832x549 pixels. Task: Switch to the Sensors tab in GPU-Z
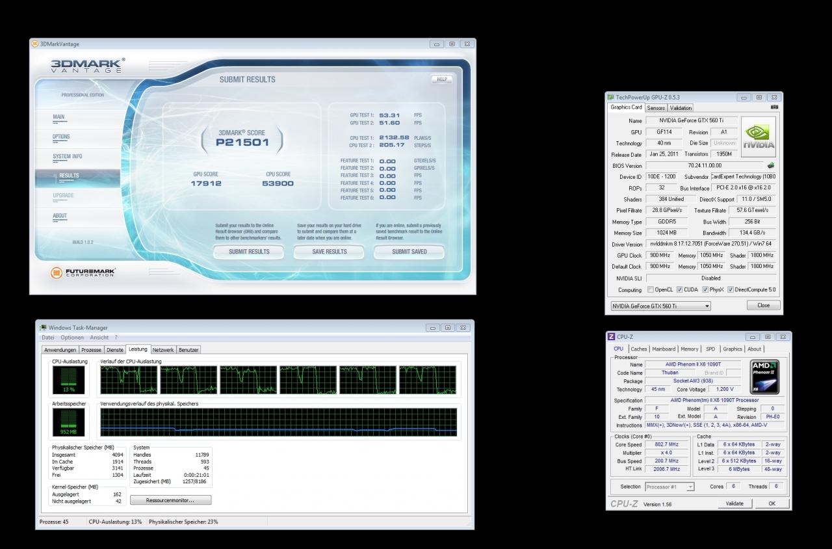click(656, 108)
